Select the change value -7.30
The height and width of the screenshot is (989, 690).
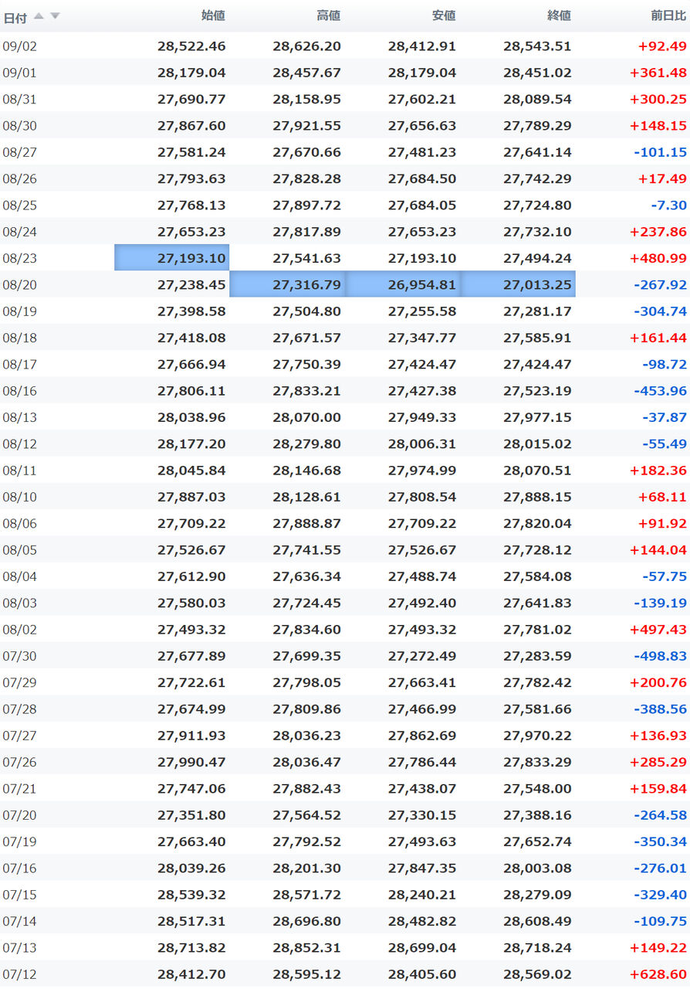click(x=669, y=206)
